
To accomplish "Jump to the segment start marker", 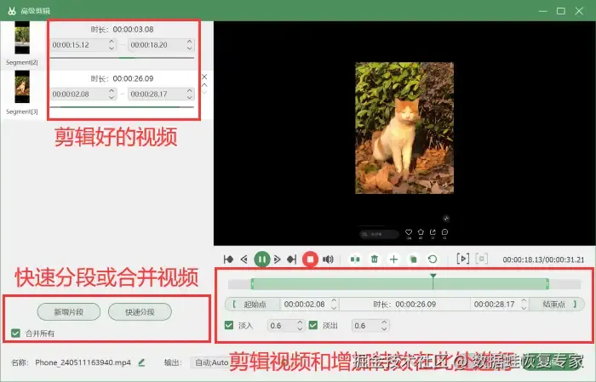I will point(228,259).
